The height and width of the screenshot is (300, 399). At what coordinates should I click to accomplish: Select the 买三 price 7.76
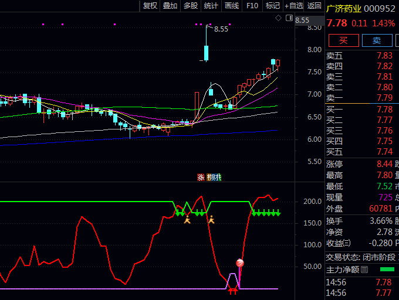click(384, 131)
